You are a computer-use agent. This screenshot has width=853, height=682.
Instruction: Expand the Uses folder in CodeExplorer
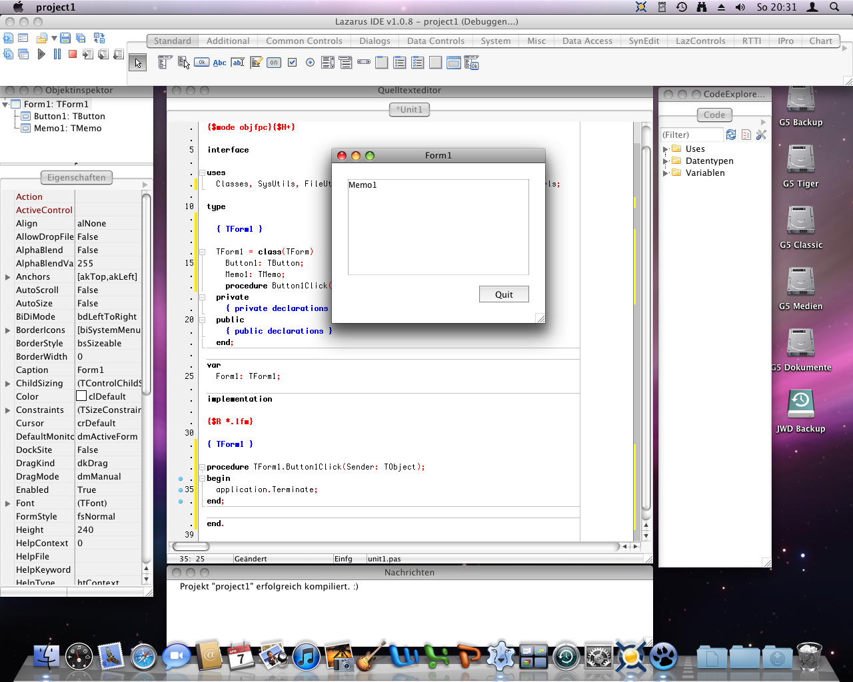click(665, 149)
